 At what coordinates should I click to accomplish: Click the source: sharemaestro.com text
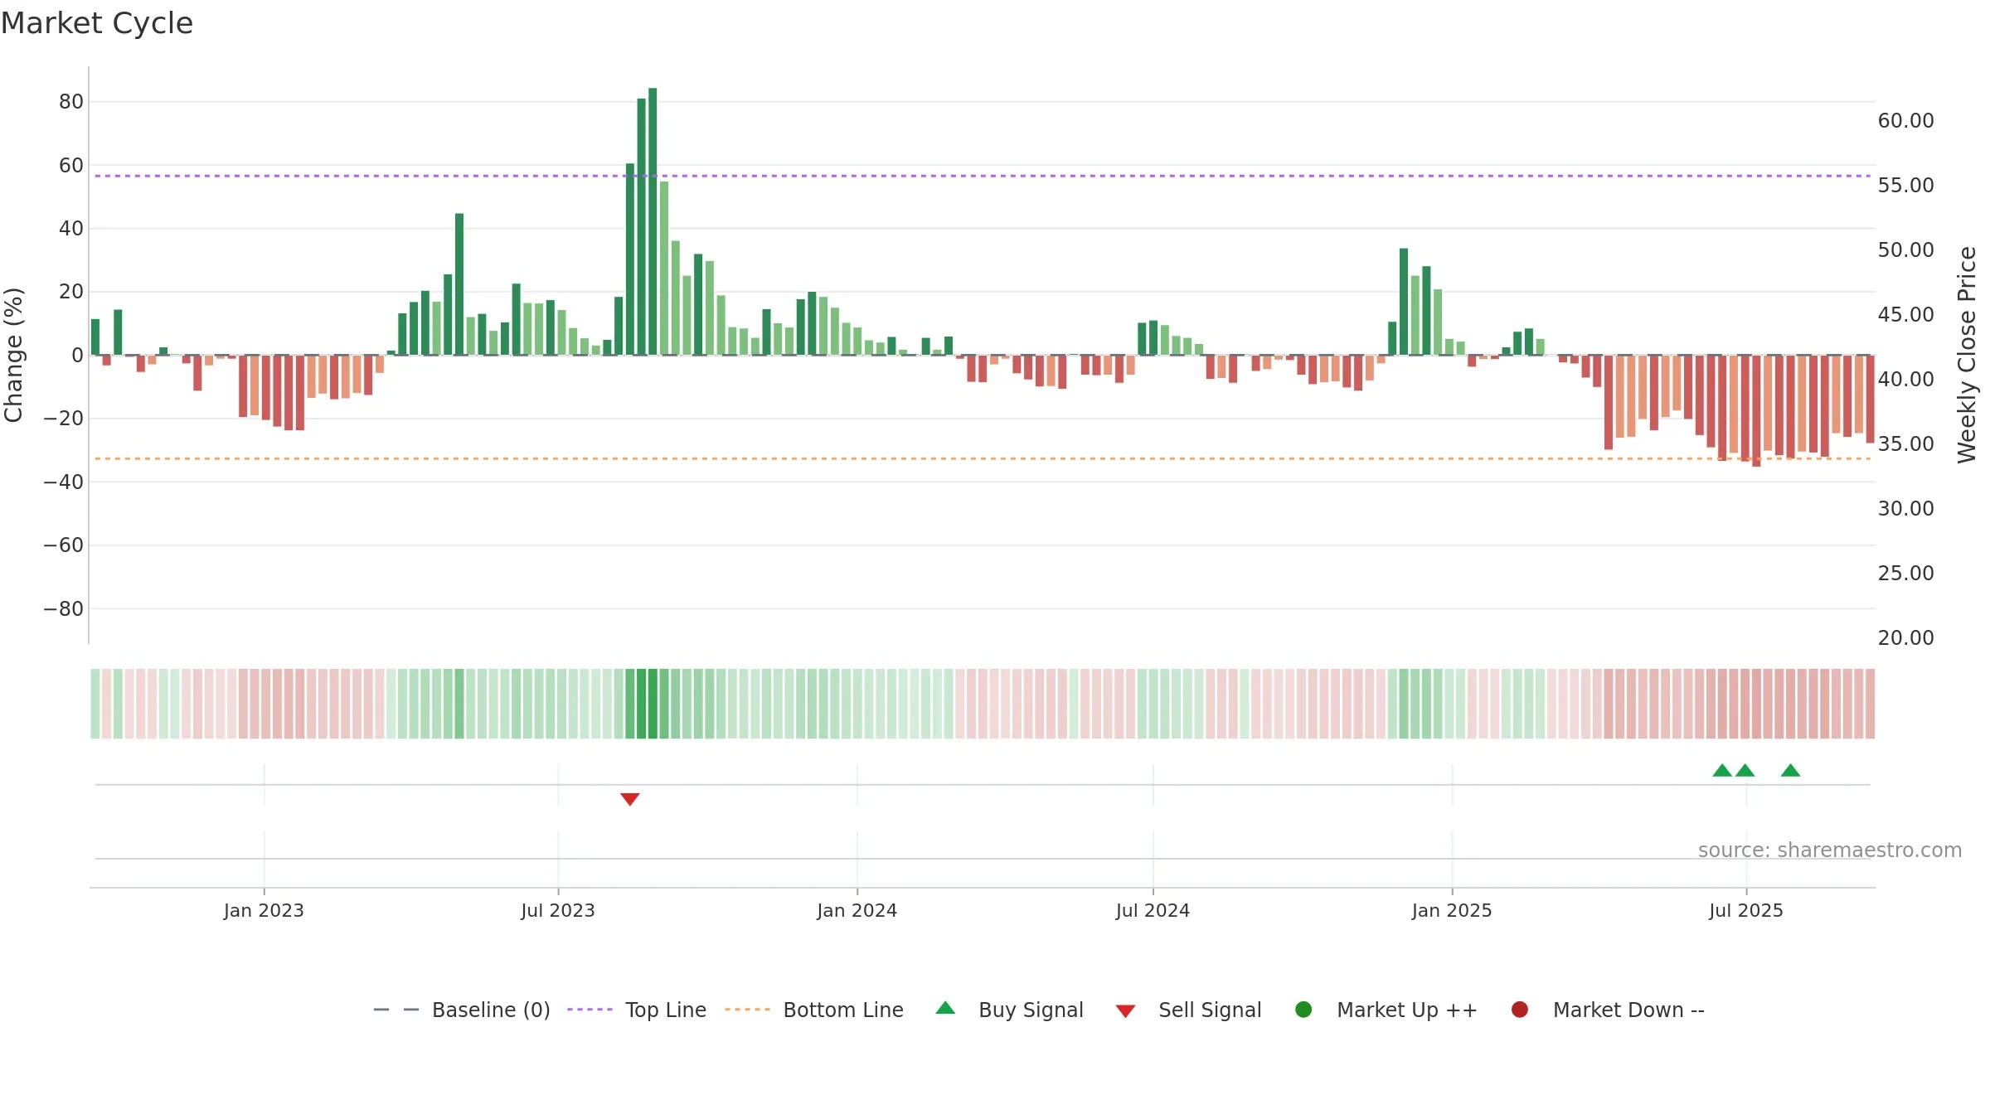coord(1830,850)
